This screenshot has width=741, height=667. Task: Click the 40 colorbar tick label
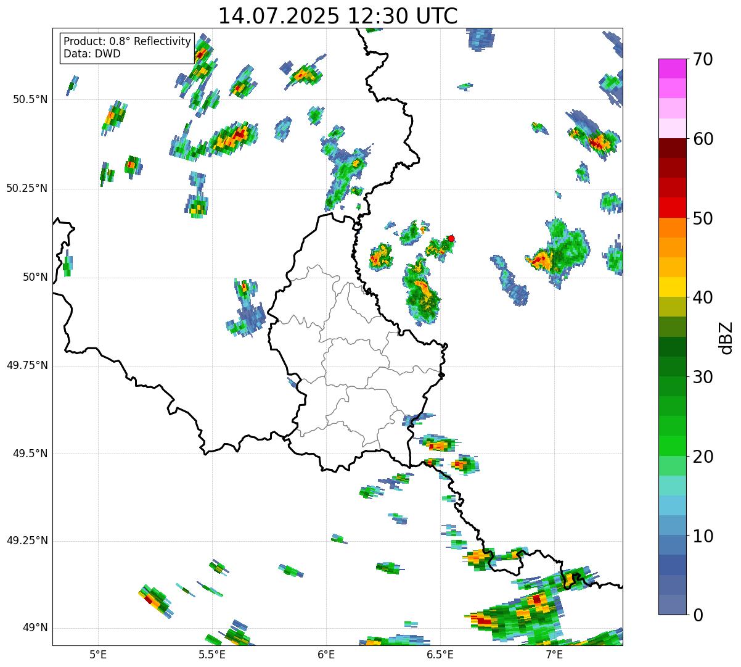pos(702,297)
